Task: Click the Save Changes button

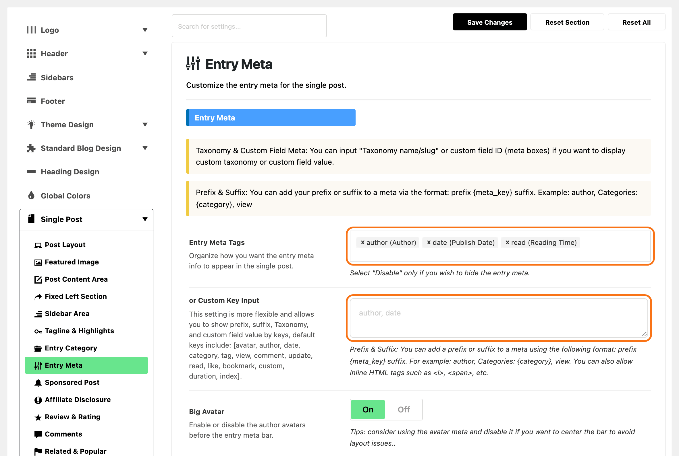Action: [x=490, y=22]
